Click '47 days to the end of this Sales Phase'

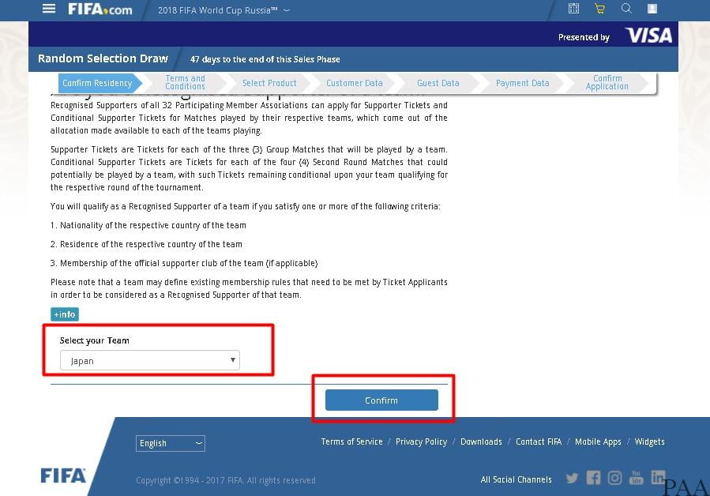[x=265, y=59]
